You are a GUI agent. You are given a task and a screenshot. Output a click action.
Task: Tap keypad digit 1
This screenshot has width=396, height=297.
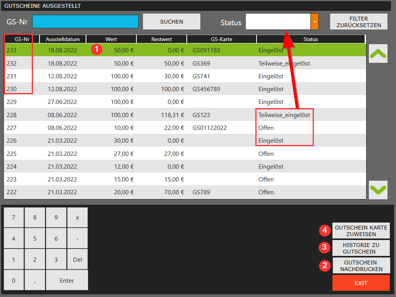14,260
